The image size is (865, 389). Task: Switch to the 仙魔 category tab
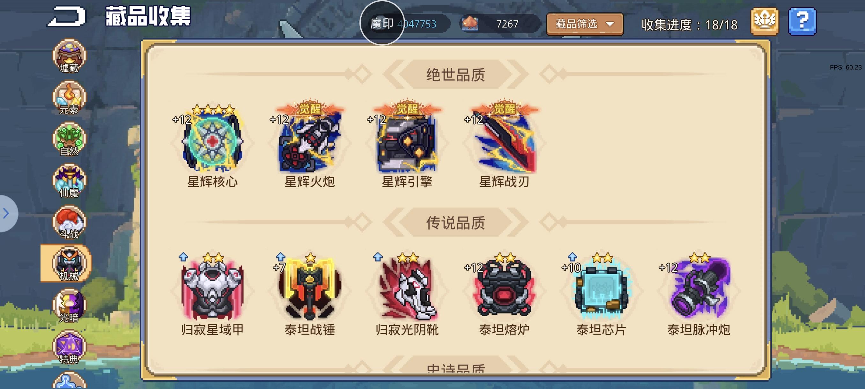pyautogui.click(x=69, y=181)
